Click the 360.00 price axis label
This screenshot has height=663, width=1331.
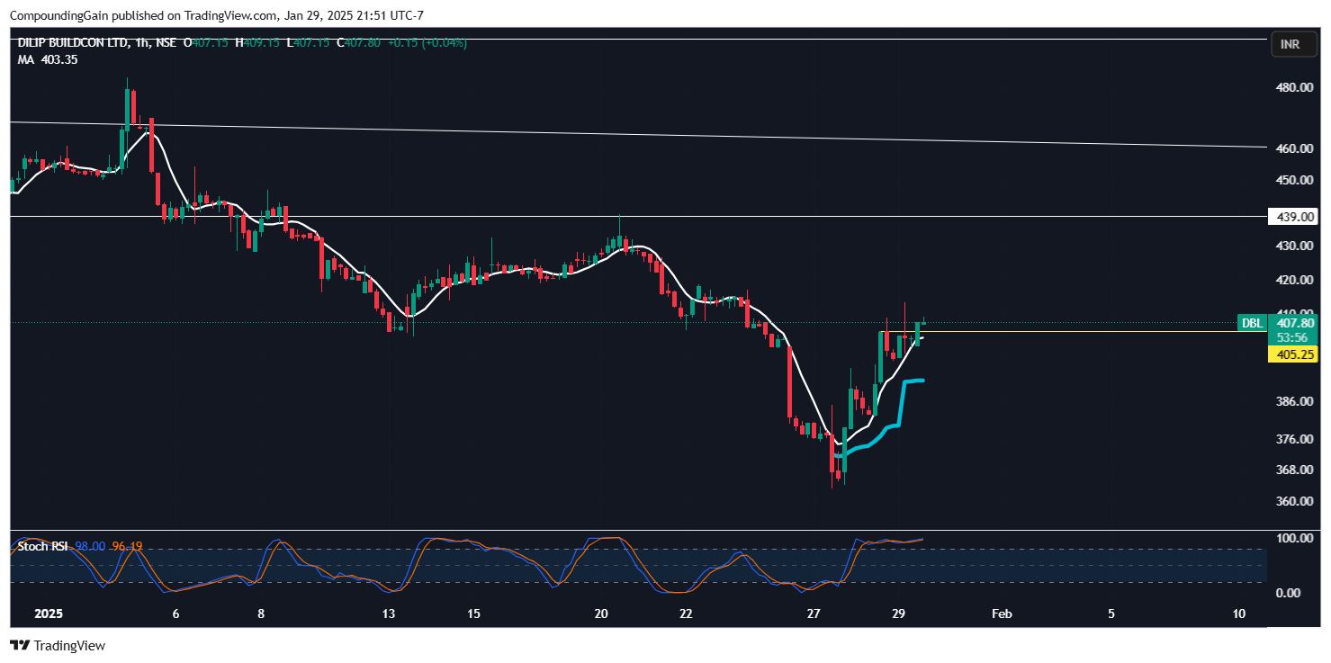point(1295,501)
